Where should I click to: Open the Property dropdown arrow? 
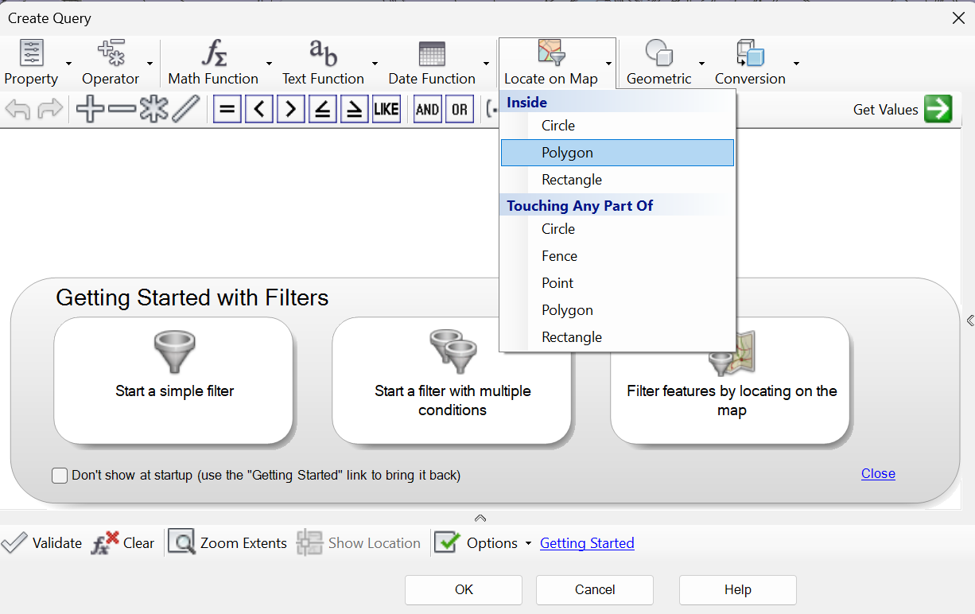(69, 64)
